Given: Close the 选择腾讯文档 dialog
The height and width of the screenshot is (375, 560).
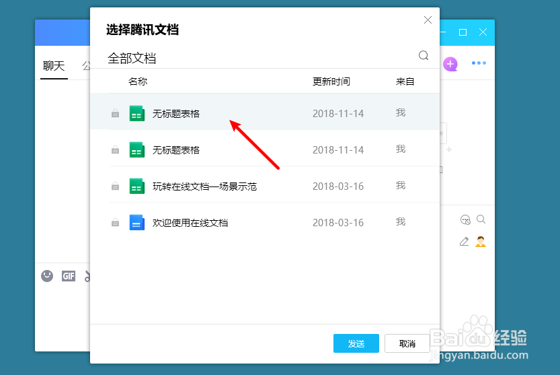Looking at the screenshot, I should click(x=428, y=20).
